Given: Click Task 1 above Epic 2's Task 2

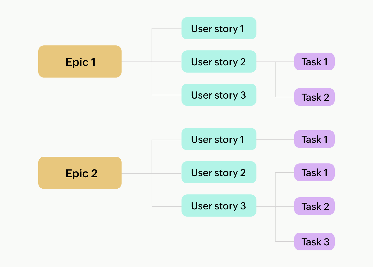Looking at the screenshot, I should 314,172.
